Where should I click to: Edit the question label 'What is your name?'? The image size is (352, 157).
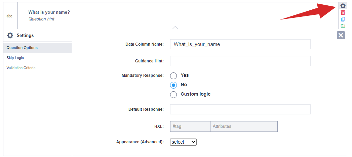49,12
